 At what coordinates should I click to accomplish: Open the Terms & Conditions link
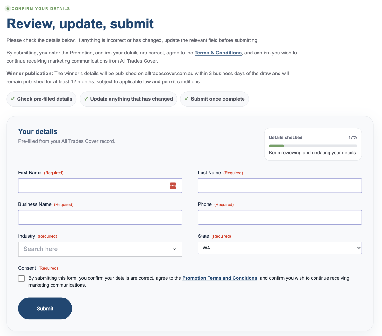click(218, 53)
